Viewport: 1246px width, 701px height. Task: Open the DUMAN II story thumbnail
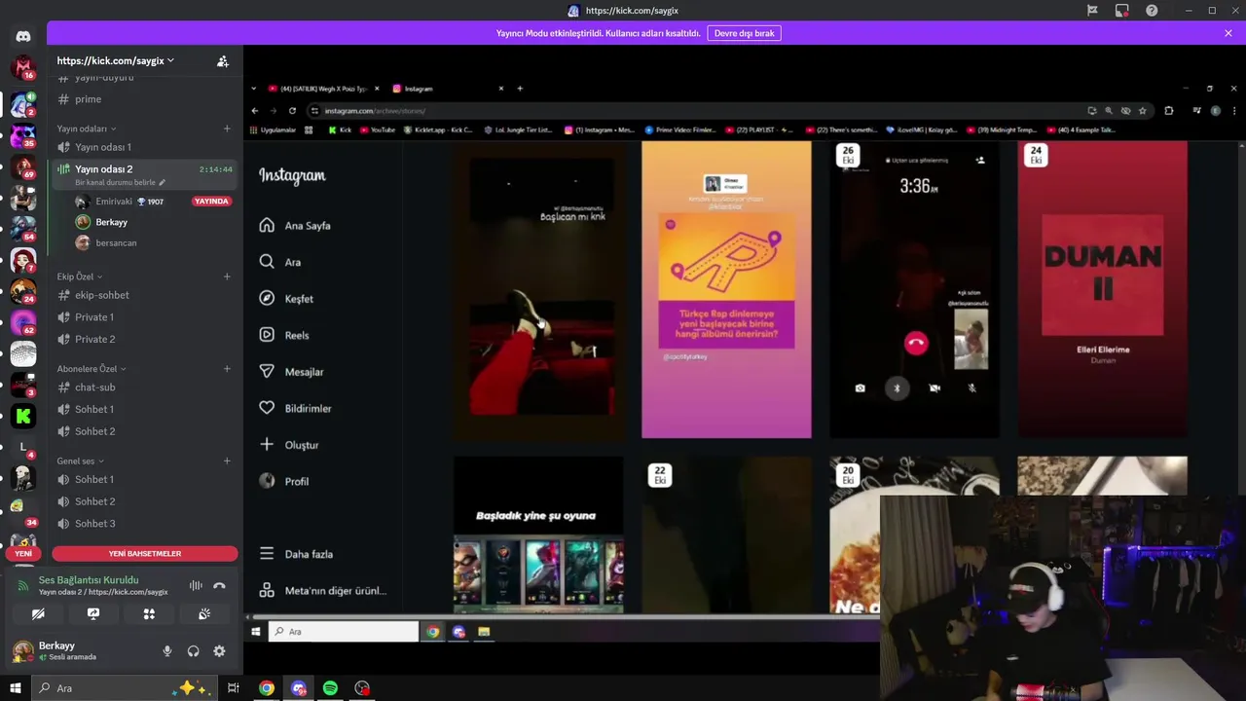(1102, 289)
